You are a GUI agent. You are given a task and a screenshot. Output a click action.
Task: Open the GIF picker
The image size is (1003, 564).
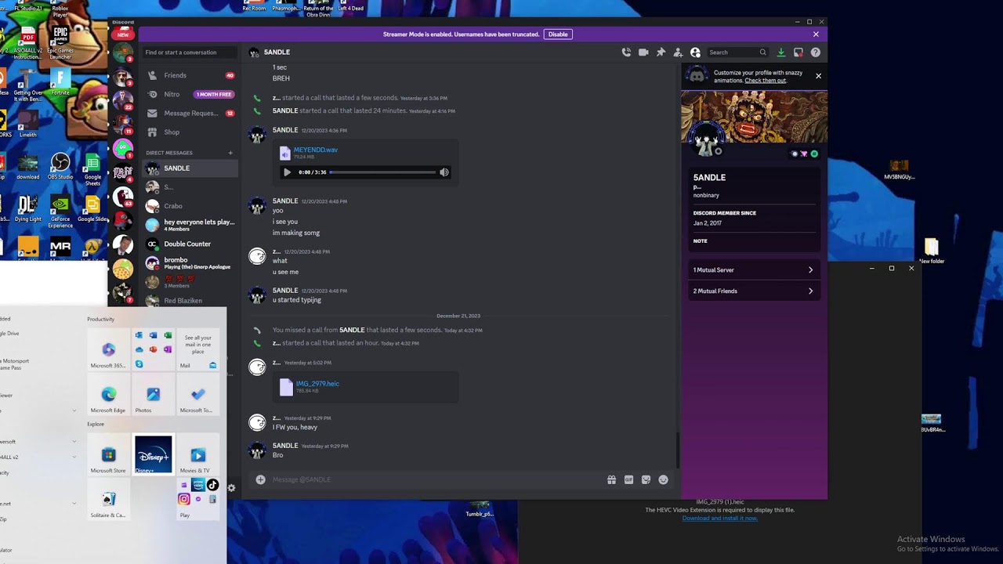coord(628,479)
